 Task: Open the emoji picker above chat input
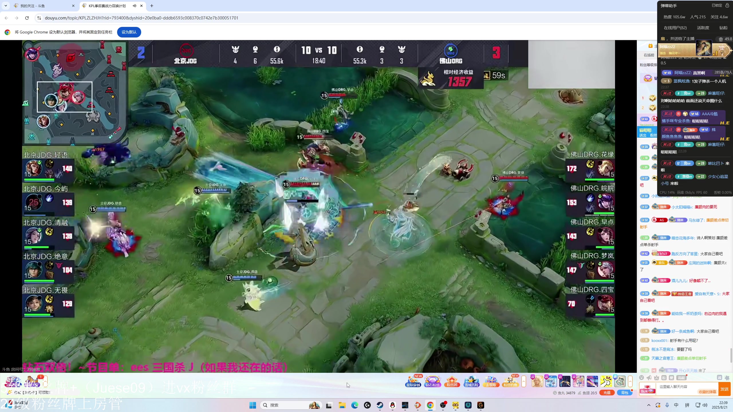[x=642, y=378]
